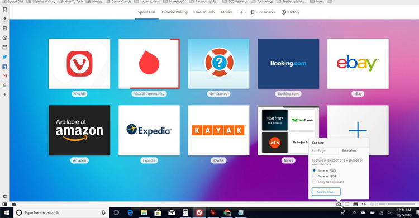The image size is (419, 218).
Task: Click the Amazon label under the thumbnail
Action: 79,160
